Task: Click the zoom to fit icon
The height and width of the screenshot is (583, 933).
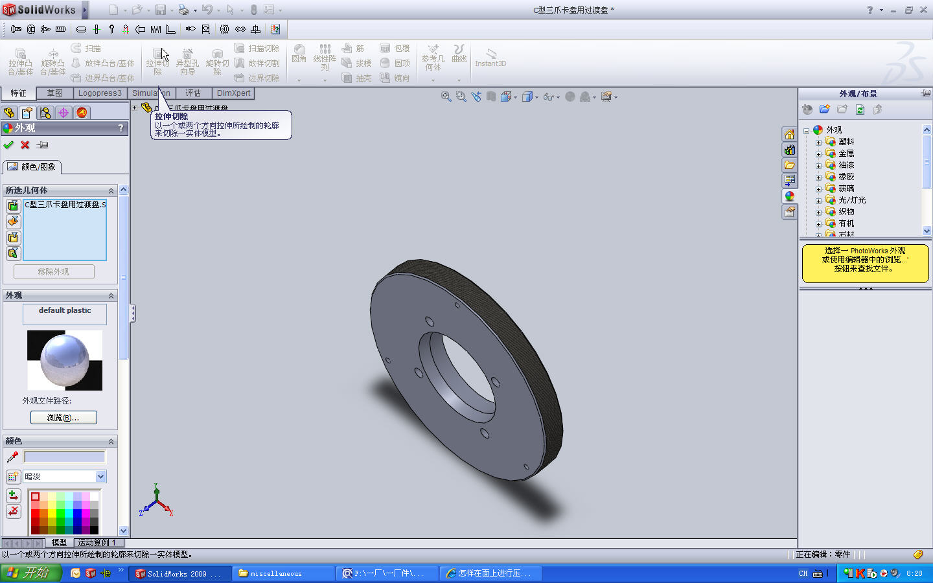Action: click(x=446, y=97)
